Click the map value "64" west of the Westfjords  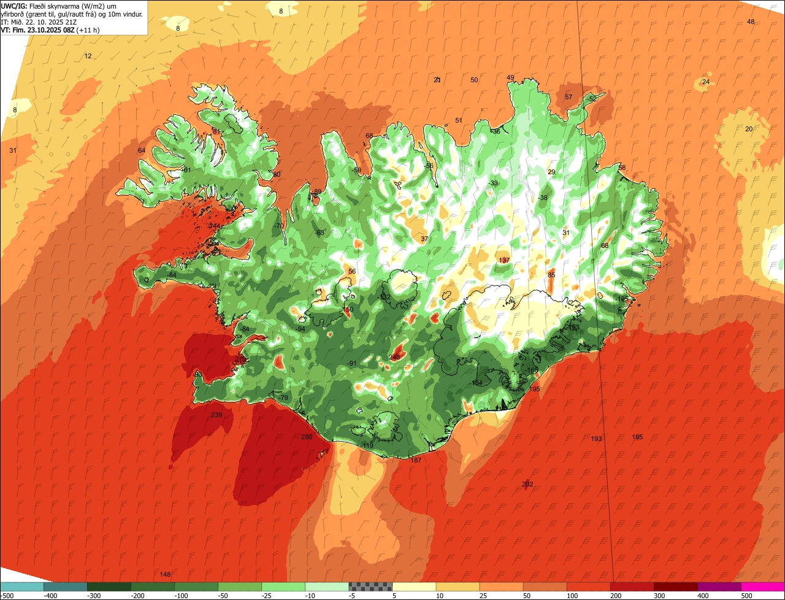142,150
